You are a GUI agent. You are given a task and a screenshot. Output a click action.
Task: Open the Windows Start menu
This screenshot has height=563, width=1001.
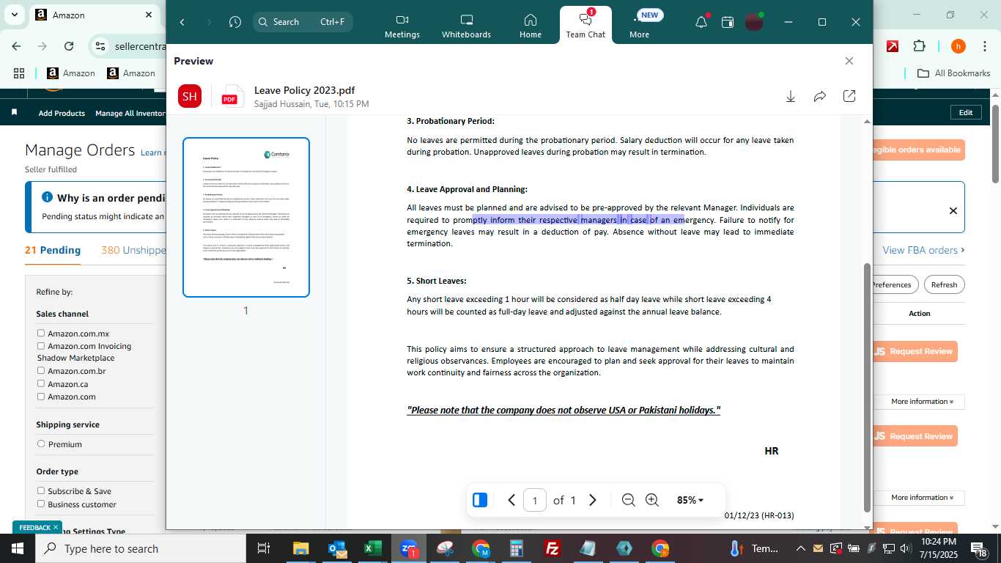pyautogui.click(x=18, y=548)
